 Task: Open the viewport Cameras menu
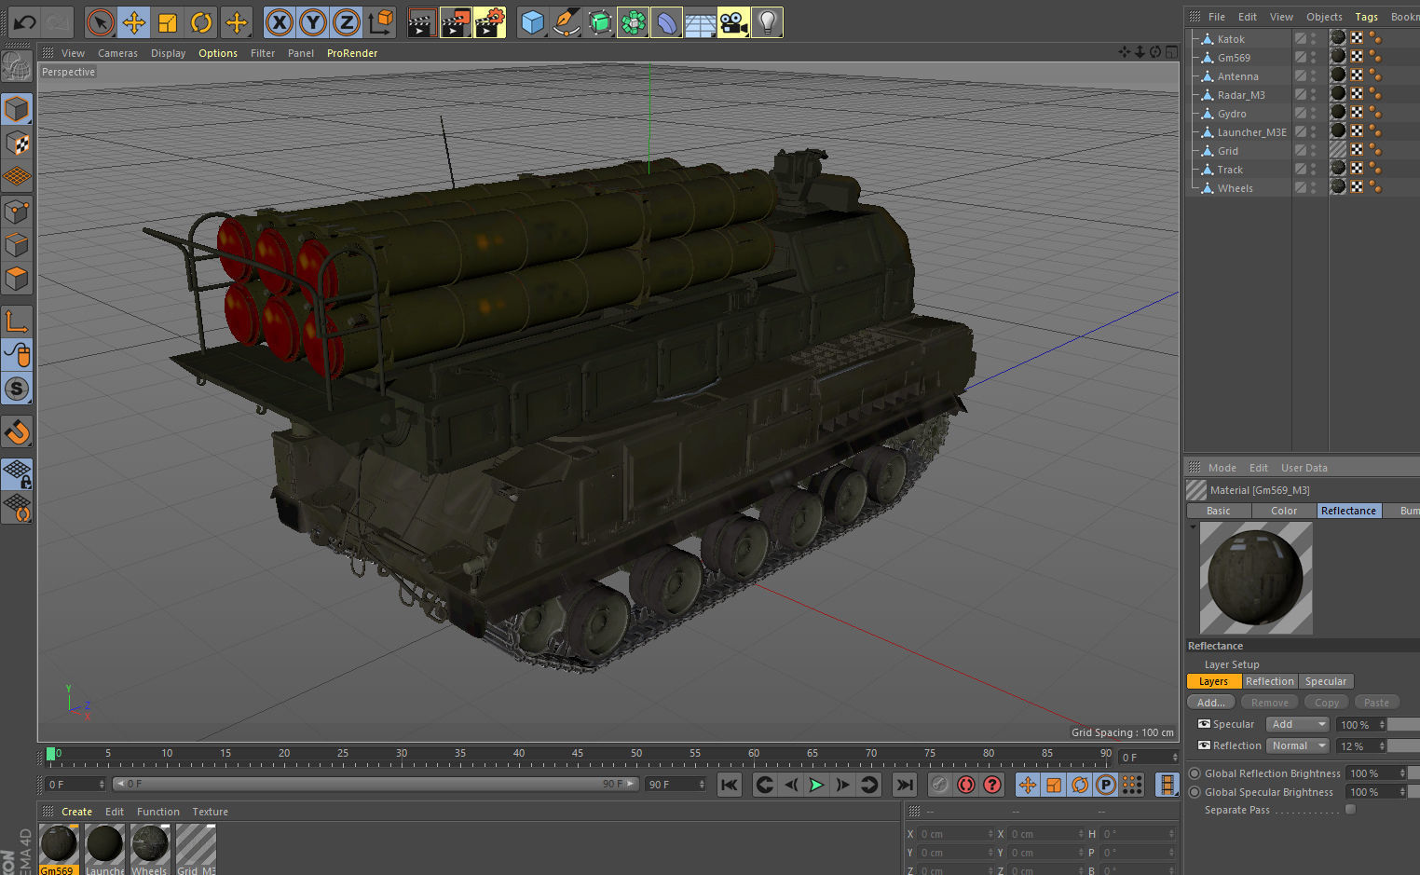pyautogui.click(x=117, y=53)
